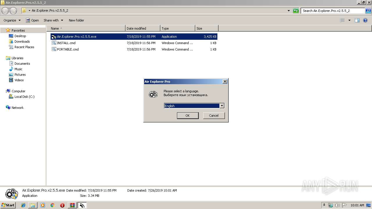372x209 pixels.
Task: Show hidden tray icons
Action: pyautogui.click(x=324, y=205)
